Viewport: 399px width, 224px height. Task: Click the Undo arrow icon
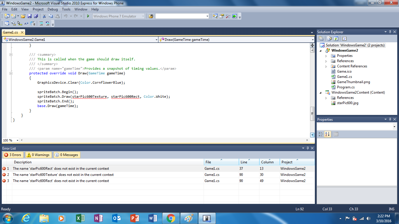point(66,16)
